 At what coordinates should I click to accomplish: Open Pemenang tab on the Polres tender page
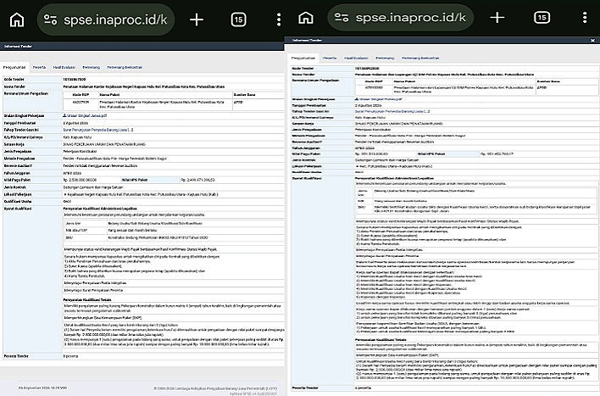pos(385,59)
